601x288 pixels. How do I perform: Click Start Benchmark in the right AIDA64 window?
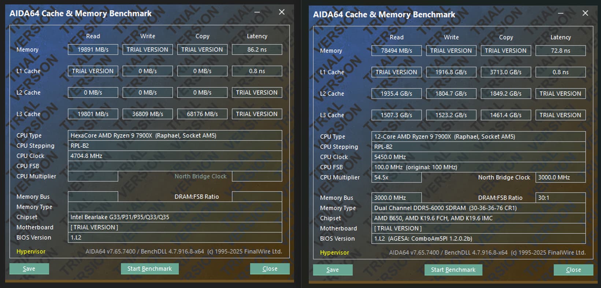click(x=453, y=270)
